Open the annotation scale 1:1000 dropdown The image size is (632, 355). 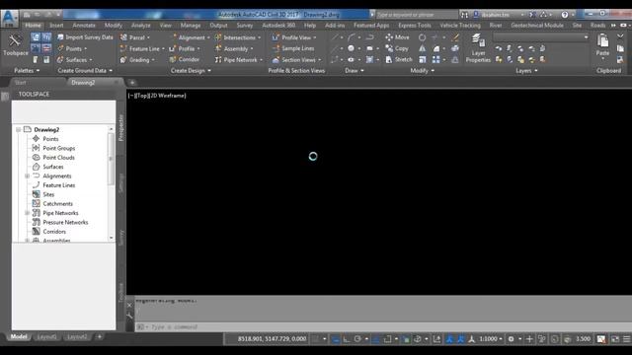(490, 339)
